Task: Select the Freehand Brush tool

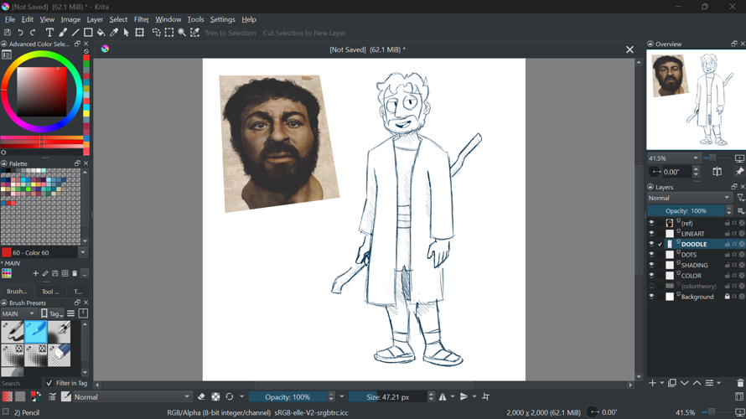Action: (63, 33)
